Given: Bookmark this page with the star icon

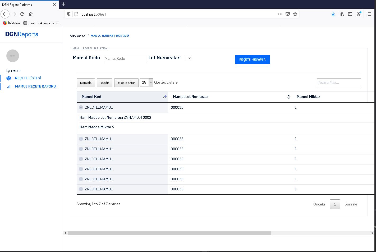Looking at the screenshot, I should coord(295,14).
